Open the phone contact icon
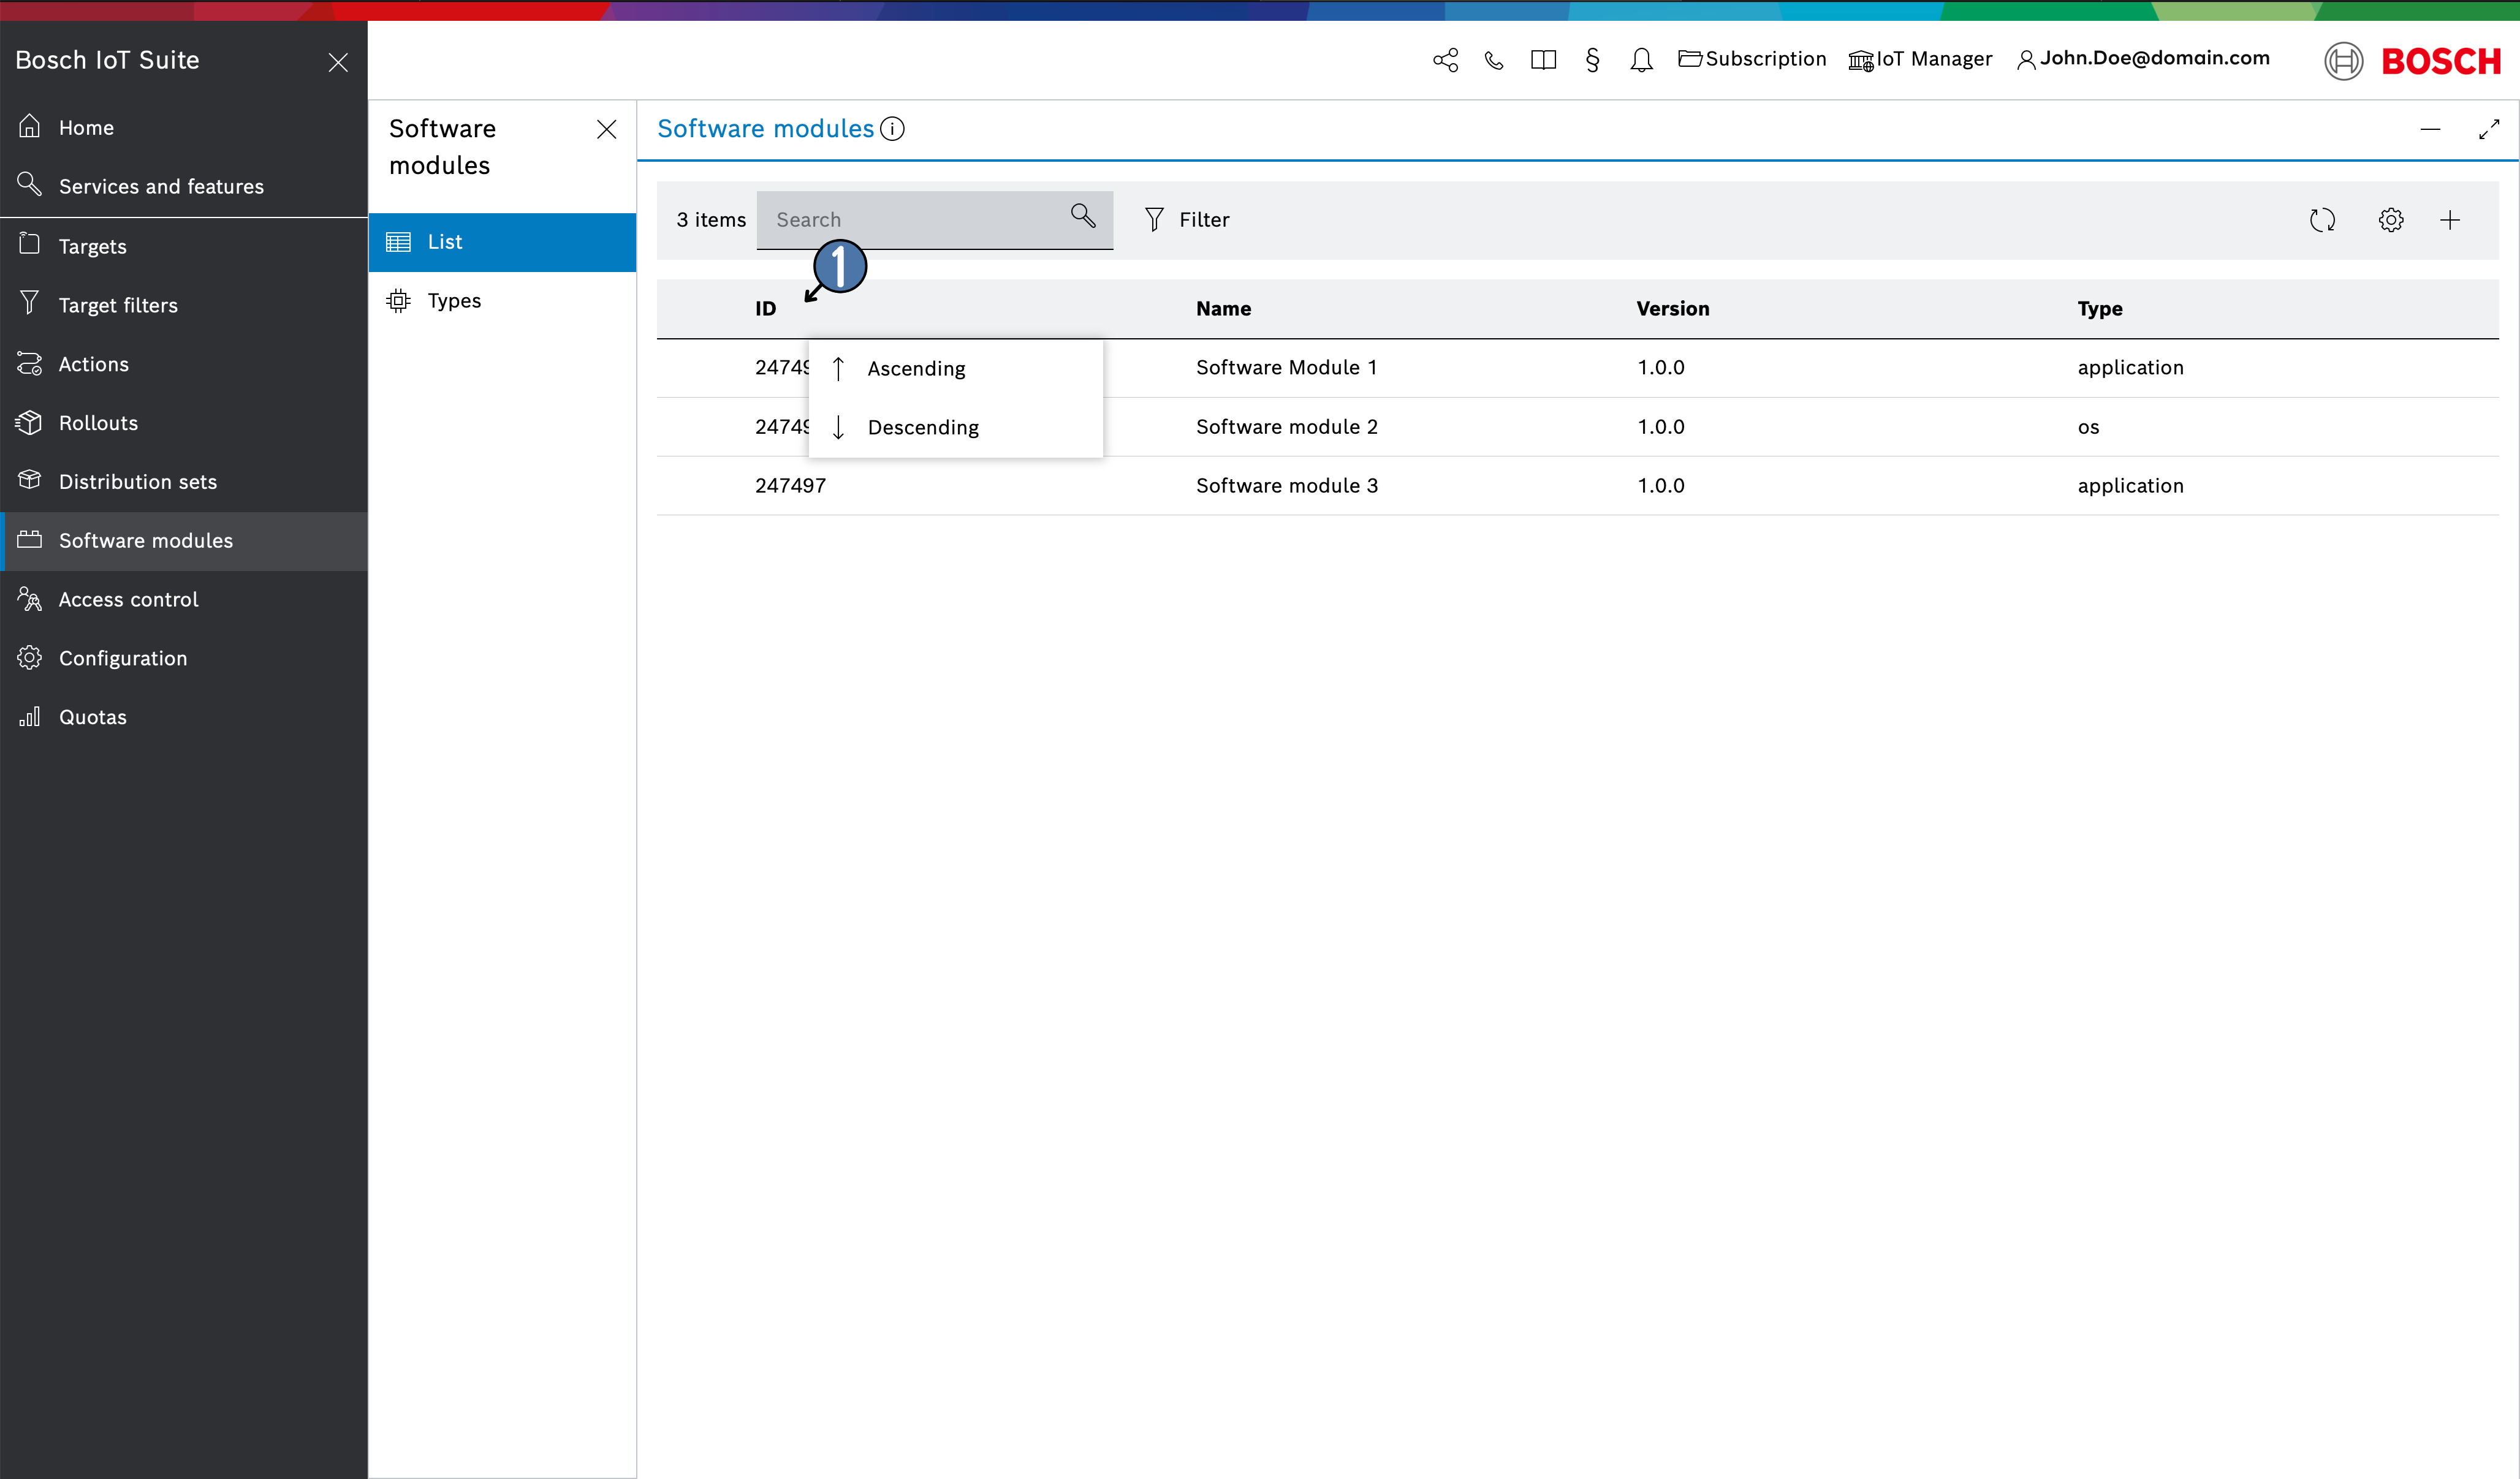2520x1479 pixels. pos(1494,60)
